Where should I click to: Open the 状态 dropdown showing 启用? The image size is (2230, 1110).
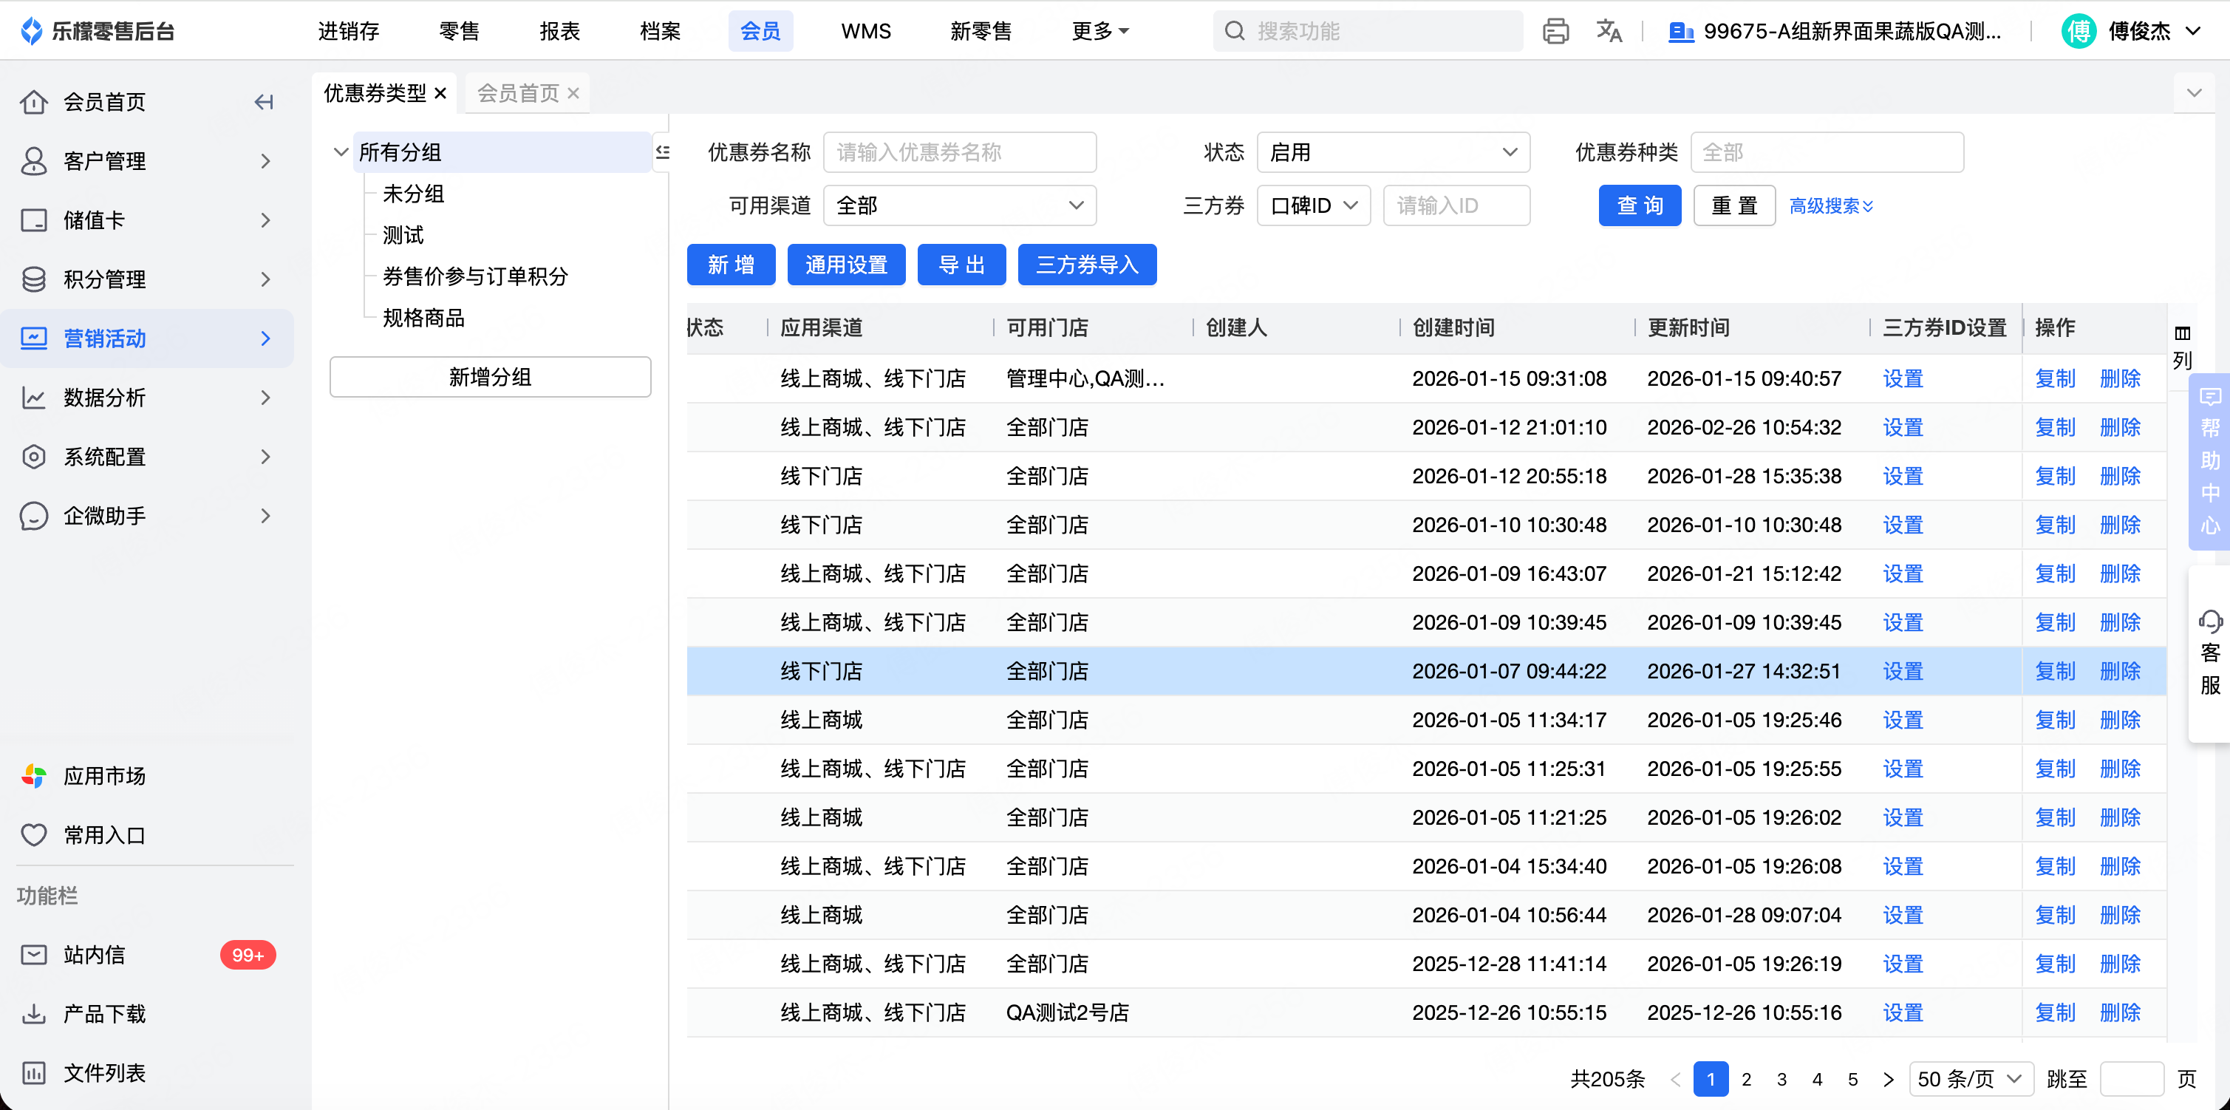point(1392,152)
